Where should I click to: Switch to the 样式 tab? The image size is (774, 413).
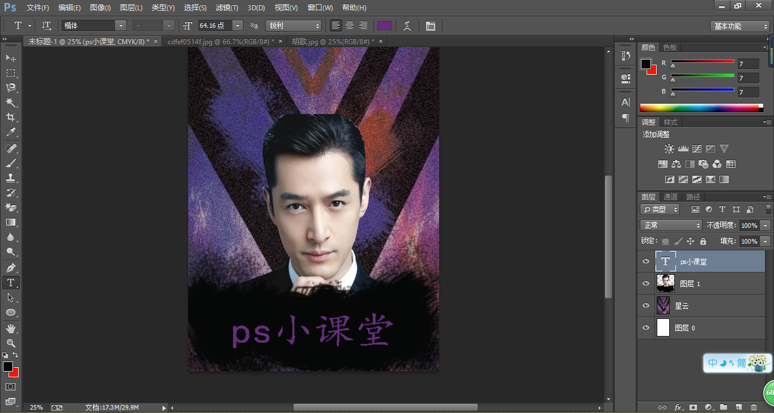(670, 122)
